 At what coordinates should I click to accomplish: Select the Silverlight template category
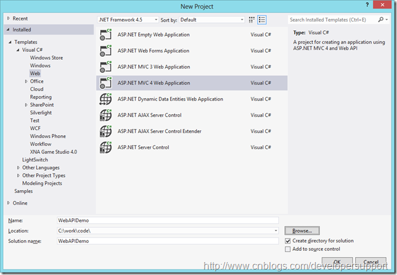41,113
